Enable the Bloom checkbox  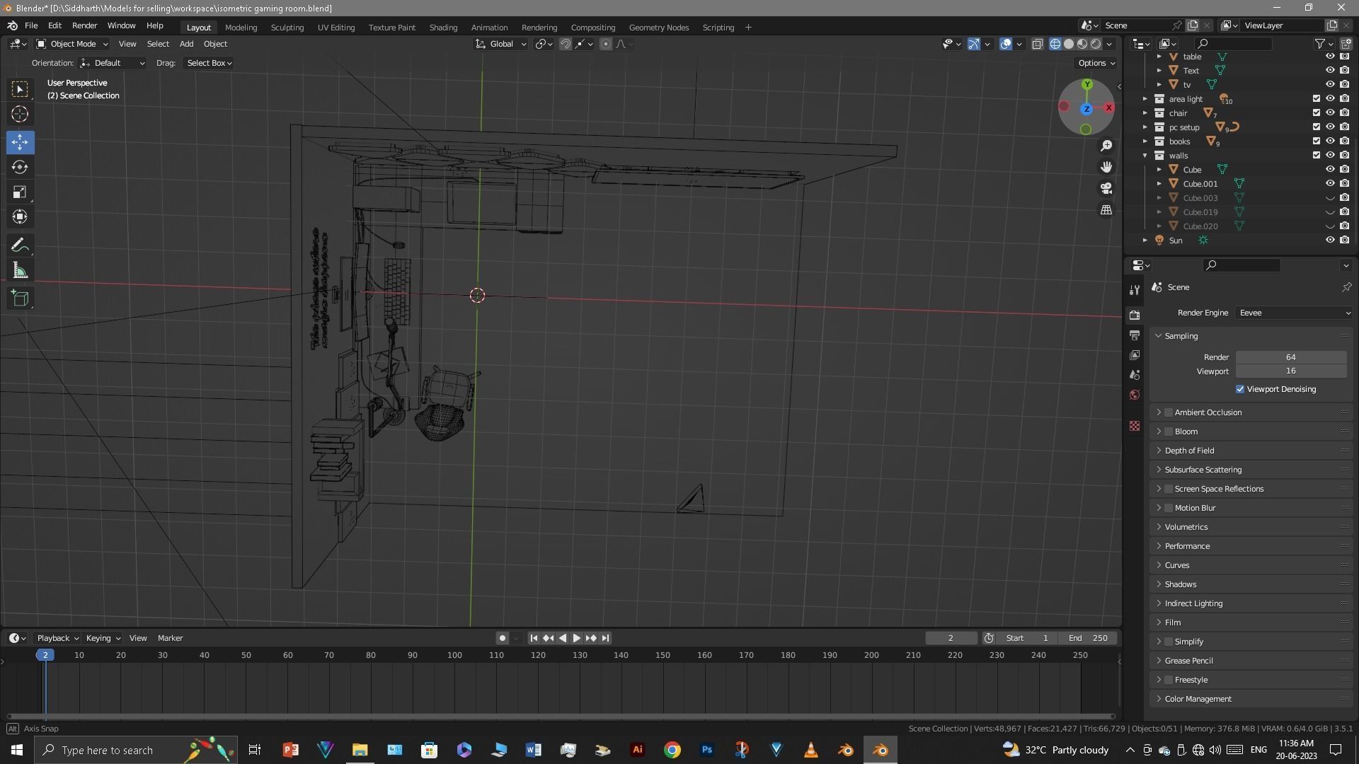pos(1169,432)
